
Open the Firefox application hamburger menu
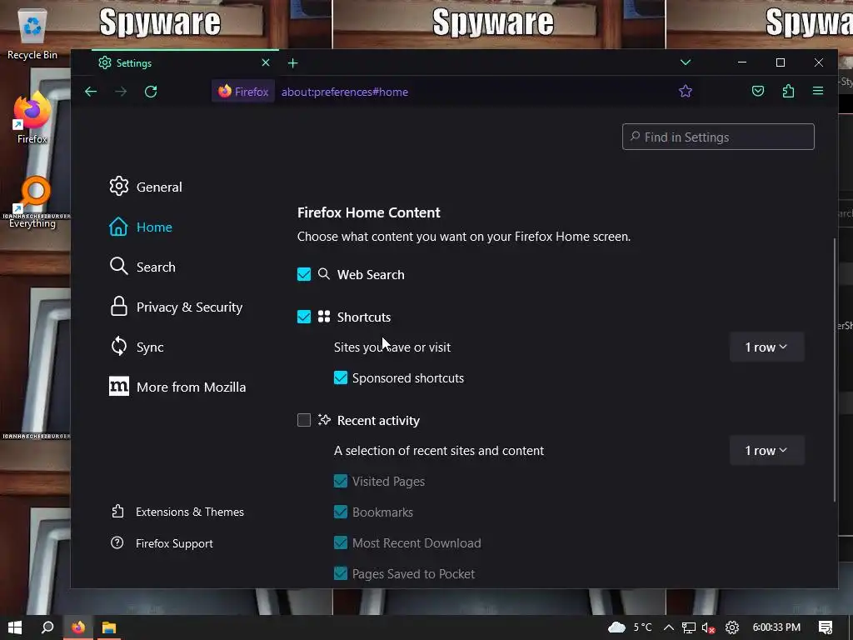818,91
